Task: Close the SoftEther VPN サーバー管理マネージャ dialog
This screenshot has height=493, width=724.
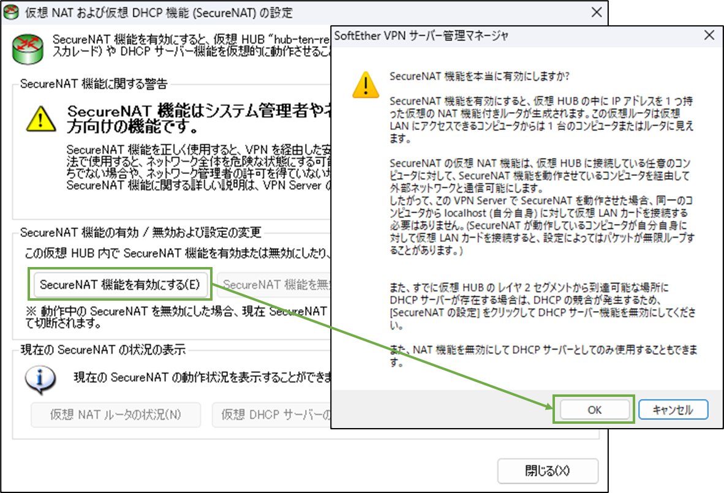Action: [709, 35]
